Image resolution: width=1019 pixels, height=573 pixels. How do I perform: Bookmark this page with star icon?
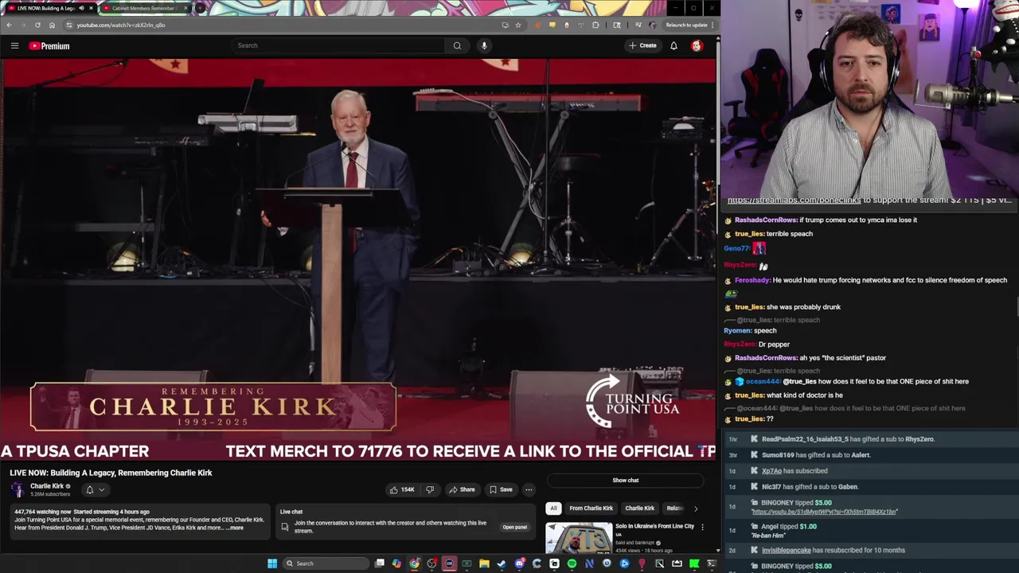[x=518, y=25]
